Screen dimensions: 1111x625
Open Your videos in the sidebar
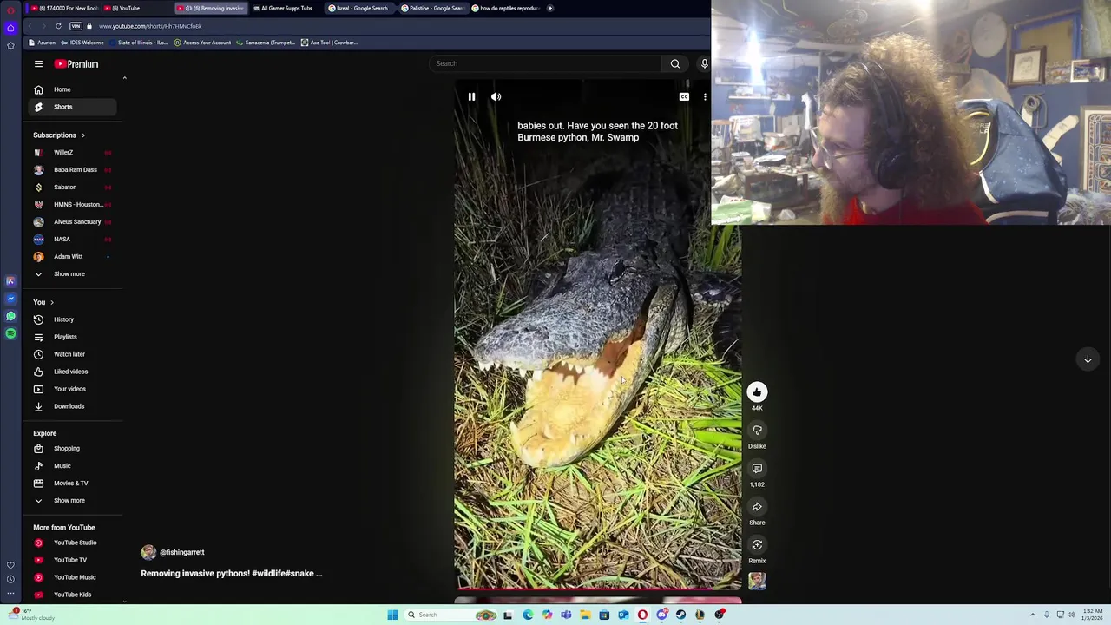[x=73, y=389]
